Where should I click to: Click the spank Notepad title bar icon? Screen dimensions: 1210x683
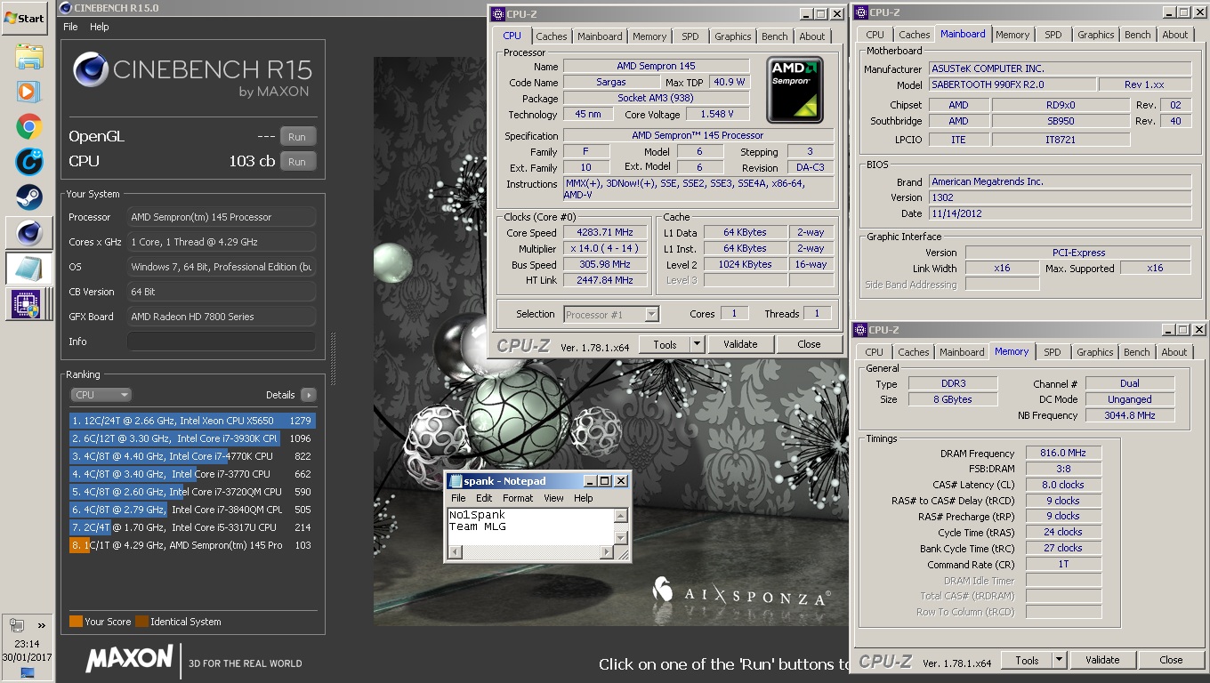(456, 481)
